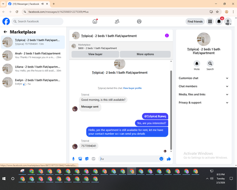Click More options button
The image size is (237, 190).
point(145,54)
